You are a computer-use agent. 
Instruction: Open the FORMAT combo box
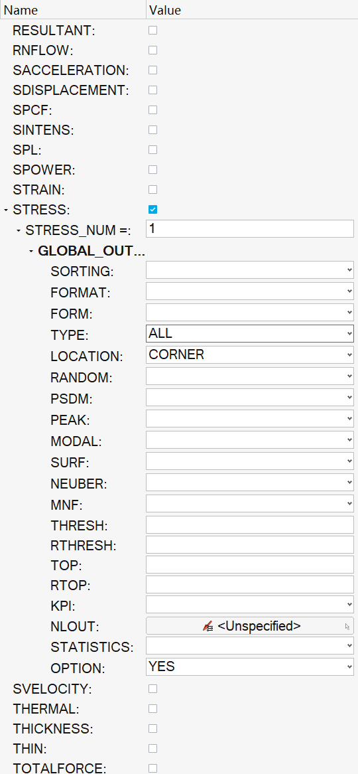(x=249, y=291)
